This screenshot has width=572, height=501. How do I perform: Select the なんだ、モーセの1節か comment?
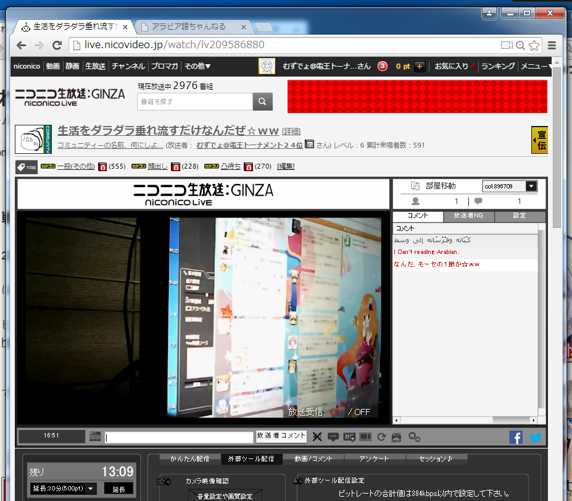(465, 264)
